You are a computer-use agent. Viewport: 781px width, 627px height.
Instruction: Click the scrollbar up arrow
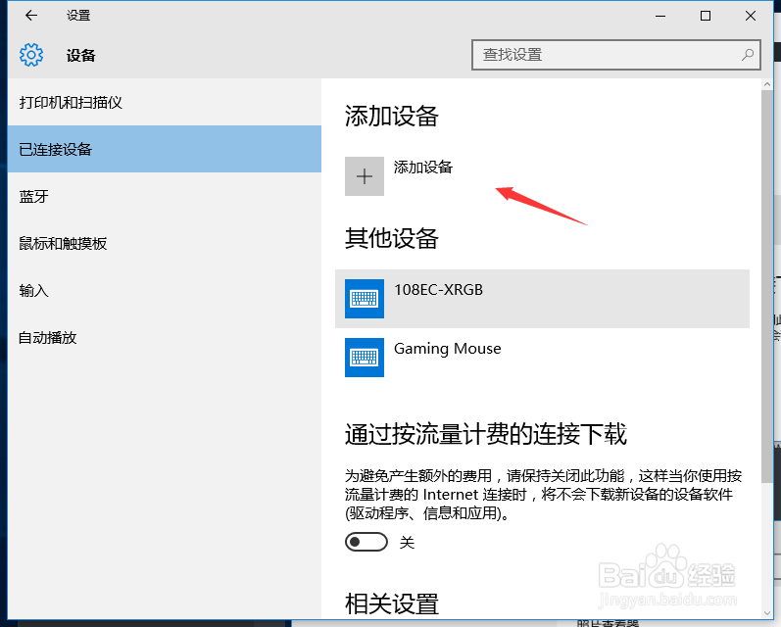pyautogui.click(x=767, y=84)
